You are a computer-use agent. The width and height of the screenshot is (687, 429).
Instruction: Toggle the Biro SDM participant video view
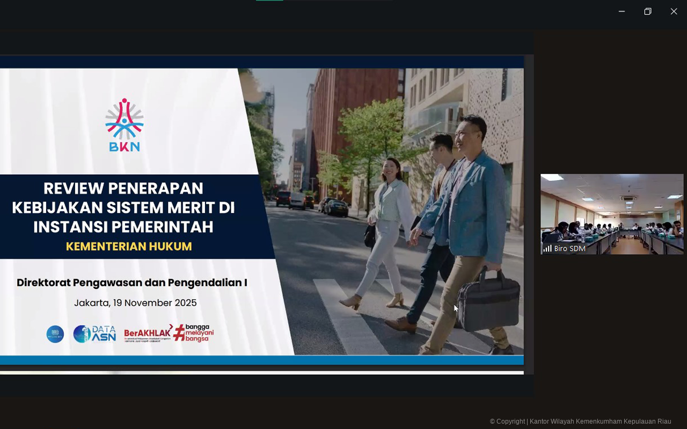pos(612,214)
